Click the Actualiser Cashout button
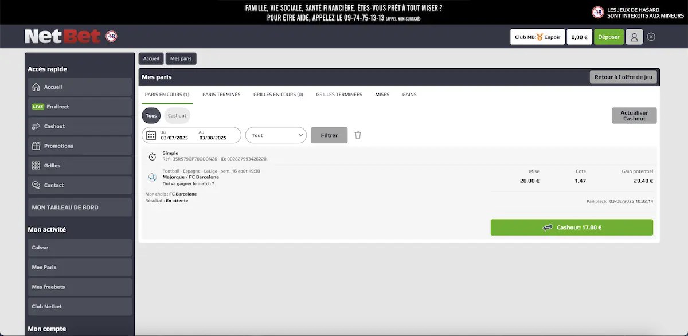This screenshot has height=336, width=688. [x=634, y=115]
